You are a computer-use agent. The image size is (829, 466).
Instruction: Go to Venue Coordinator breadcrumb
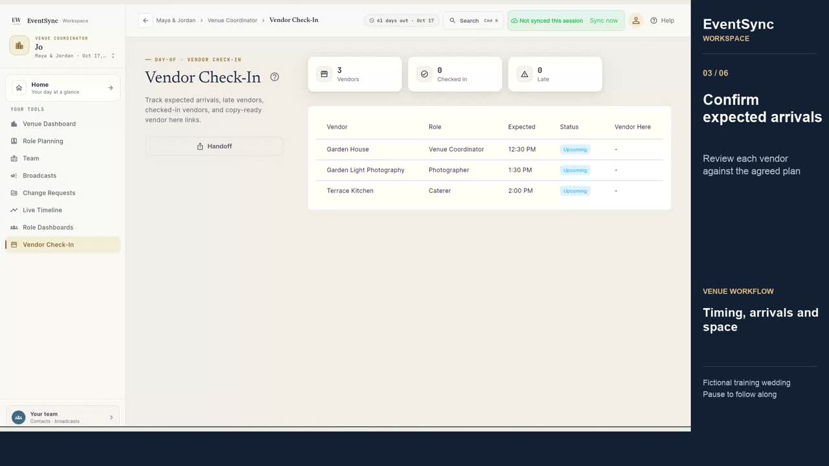coord(233,20)
